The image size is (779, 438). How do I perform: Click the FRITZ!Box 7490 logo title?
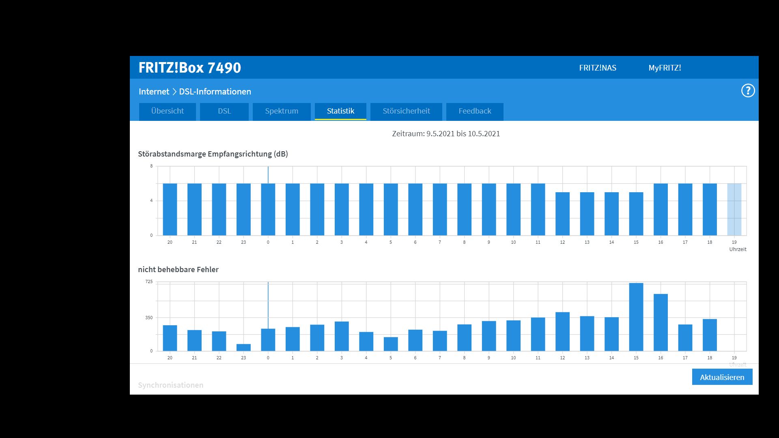[x=189, y=68]
